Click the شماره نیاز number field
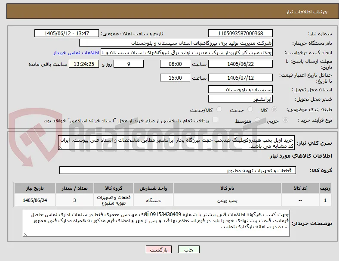Viewport: 339px width, 261px height. (240, 33)
